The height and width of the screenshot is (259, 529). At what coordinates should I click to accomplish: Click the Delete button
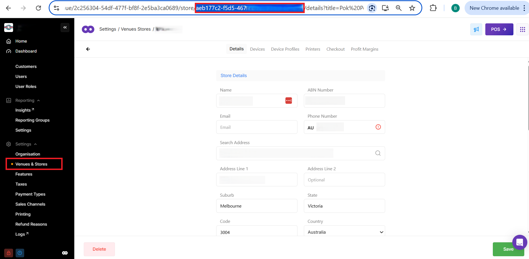coord(99,249)
